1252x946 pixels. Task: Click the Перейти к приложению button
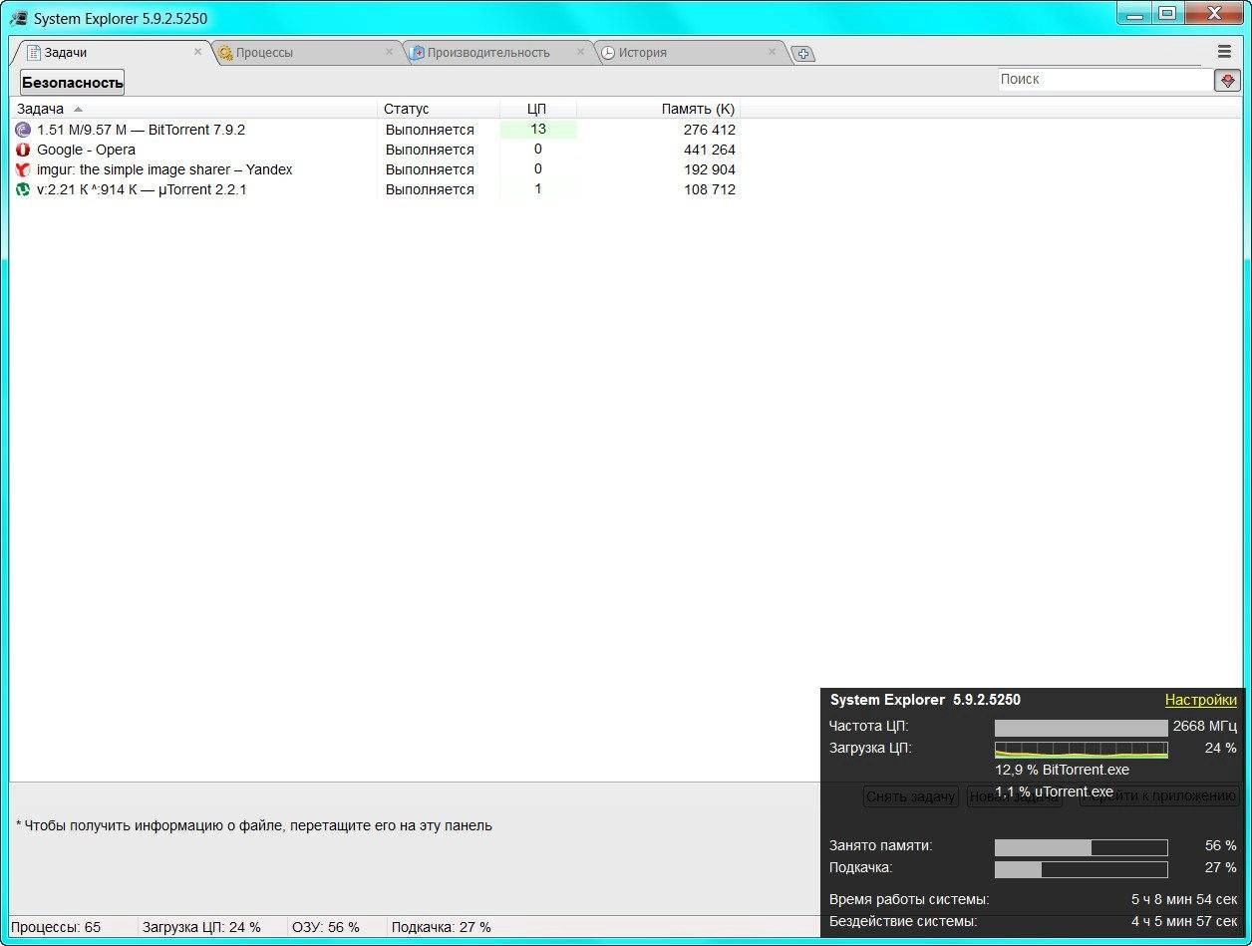click(1159, 796)
